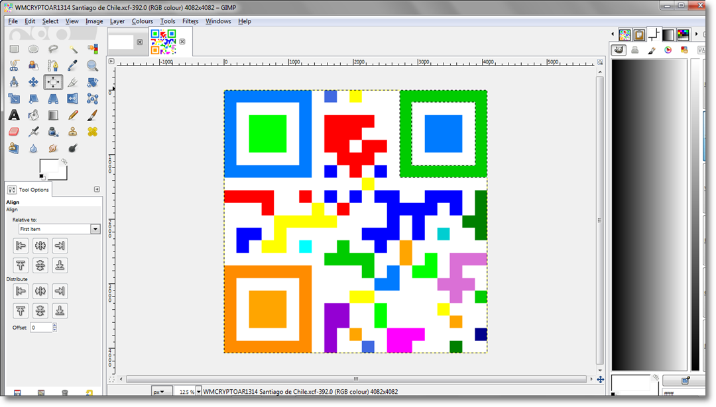
Task: Click the Offset input field
Action: 41,327
